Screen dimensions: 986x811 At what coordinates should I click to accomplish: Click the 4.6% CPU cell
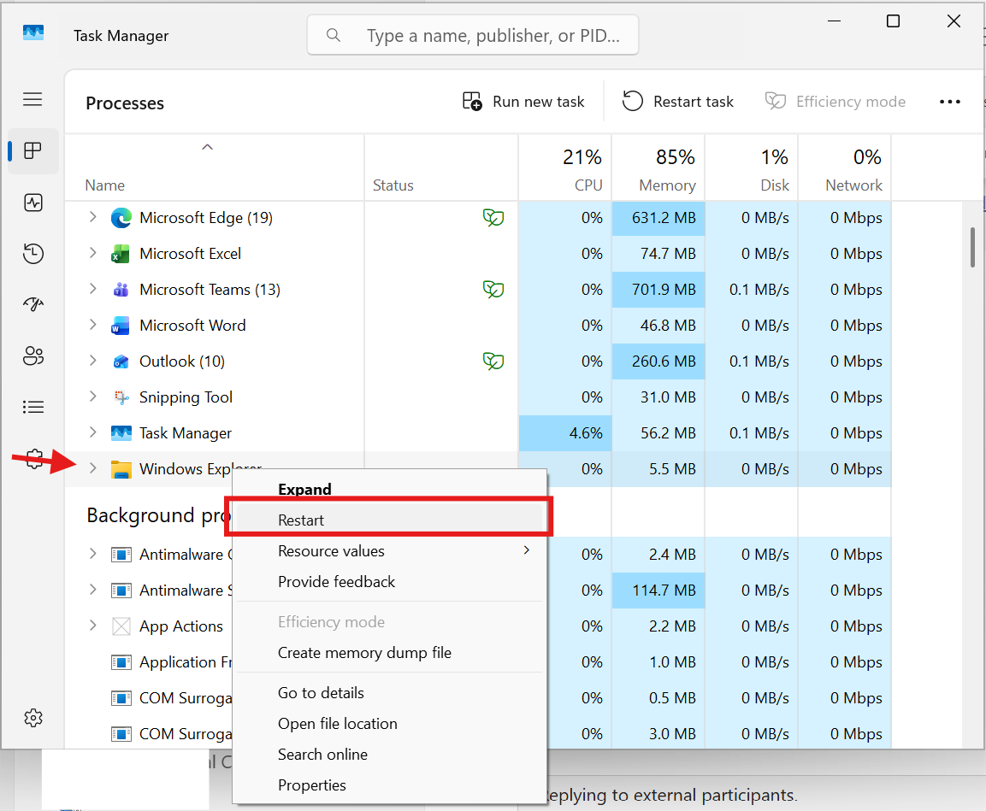tap(564, 432)
